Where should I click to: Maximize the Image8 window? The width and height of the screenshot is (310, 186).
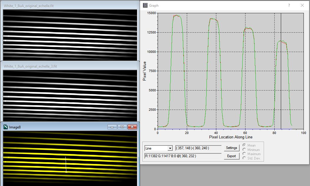coord(122,127)
